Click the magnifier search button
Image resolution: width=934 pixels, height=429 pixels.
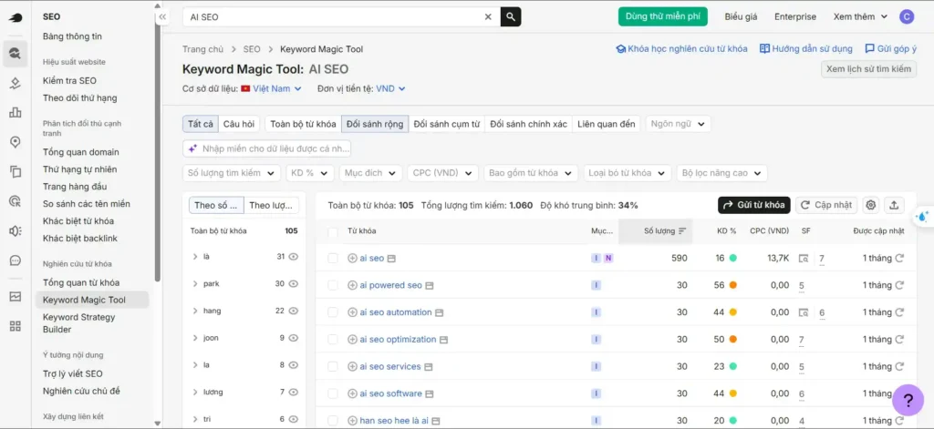[x=511, y=16]
